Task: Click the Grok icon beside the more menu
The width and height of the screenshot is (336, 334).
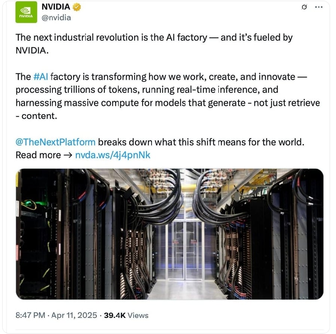Action: click(304, 7)
